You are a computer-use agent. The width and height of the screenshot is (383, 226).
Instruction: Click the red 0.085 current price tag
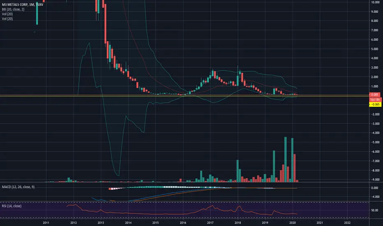coord(375,95)
